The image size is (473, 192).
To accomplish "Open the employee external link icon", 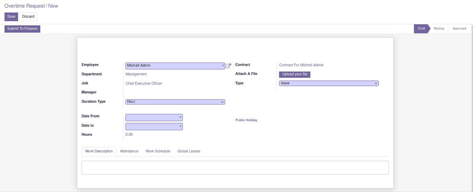I will click(x=228, y=66).
